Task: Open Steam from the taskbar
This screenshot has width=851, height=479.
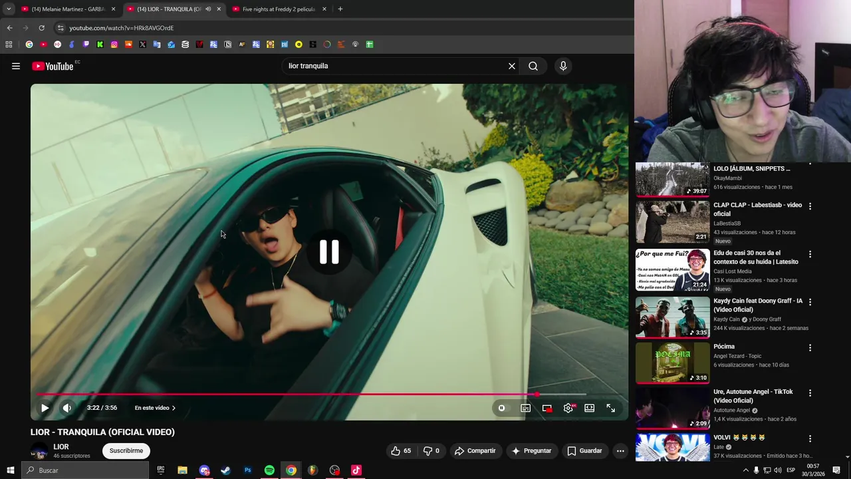Action: point(226,470)
